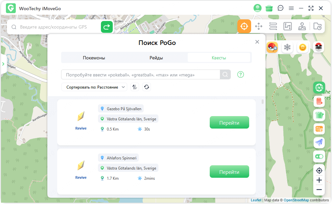This screenshot has height=204, width=332.
Task: View the teleport history records
Action: (317, 26)
